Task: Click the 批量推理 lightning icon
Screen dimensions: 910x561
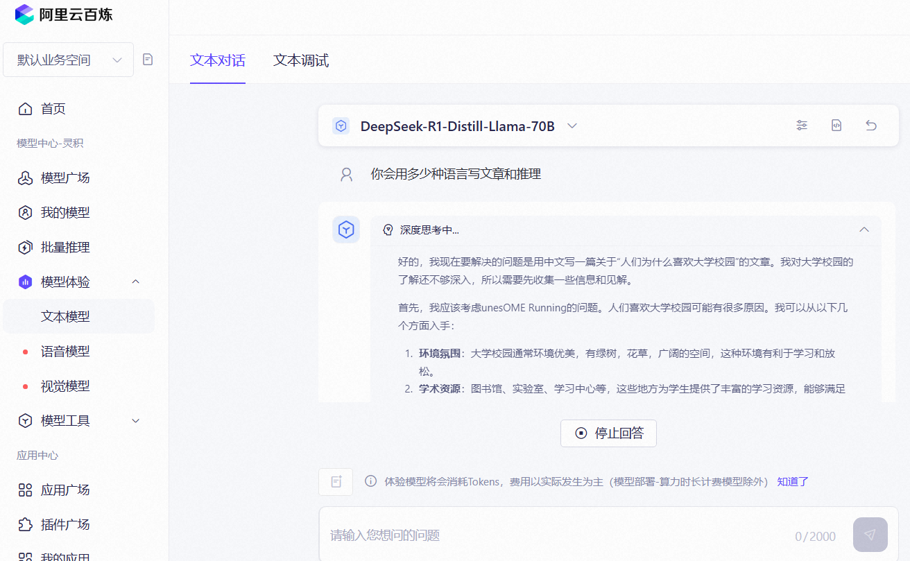Action: (25, 248)
